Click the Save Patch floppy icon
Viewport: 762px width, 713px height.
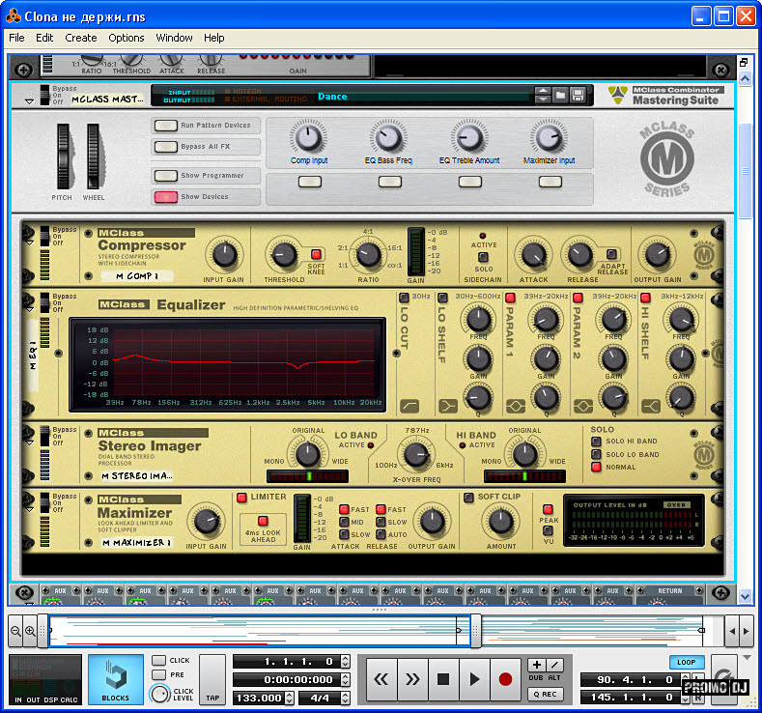pyautogui.click(x=578, y=96)
